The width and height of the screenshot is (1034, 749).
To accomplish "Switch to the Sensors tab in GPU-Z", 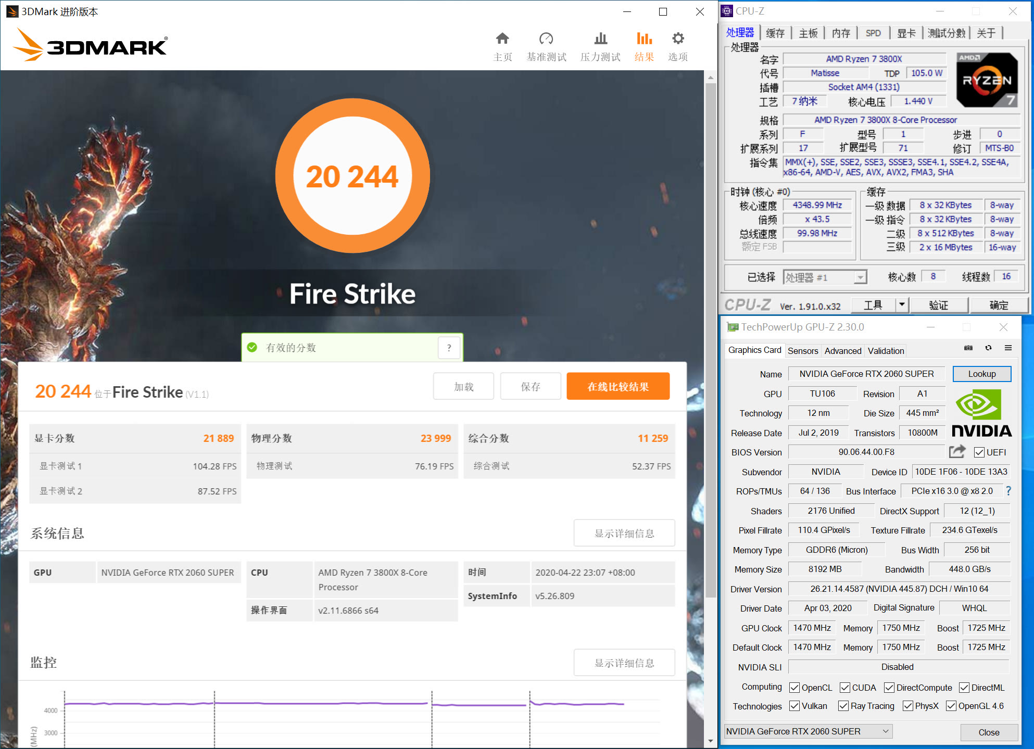I will 803,350.
